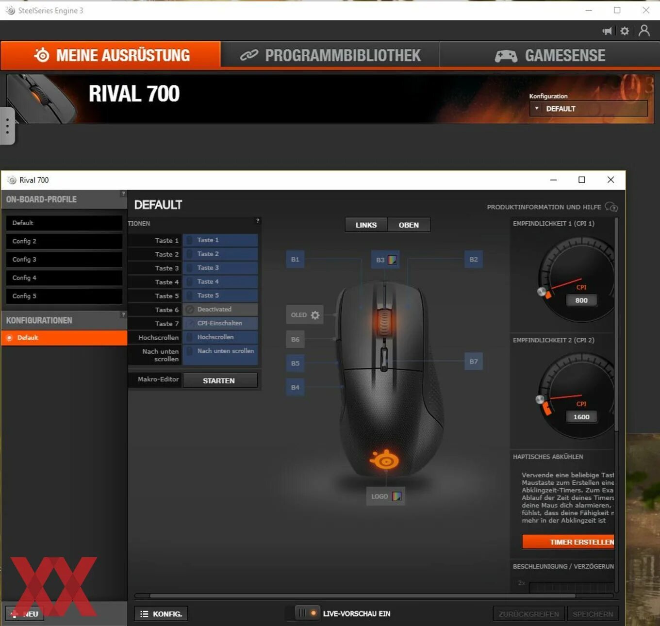Adjust the CPI 2 sensitivity dial knob
The image size is (660, 626).
540,399
